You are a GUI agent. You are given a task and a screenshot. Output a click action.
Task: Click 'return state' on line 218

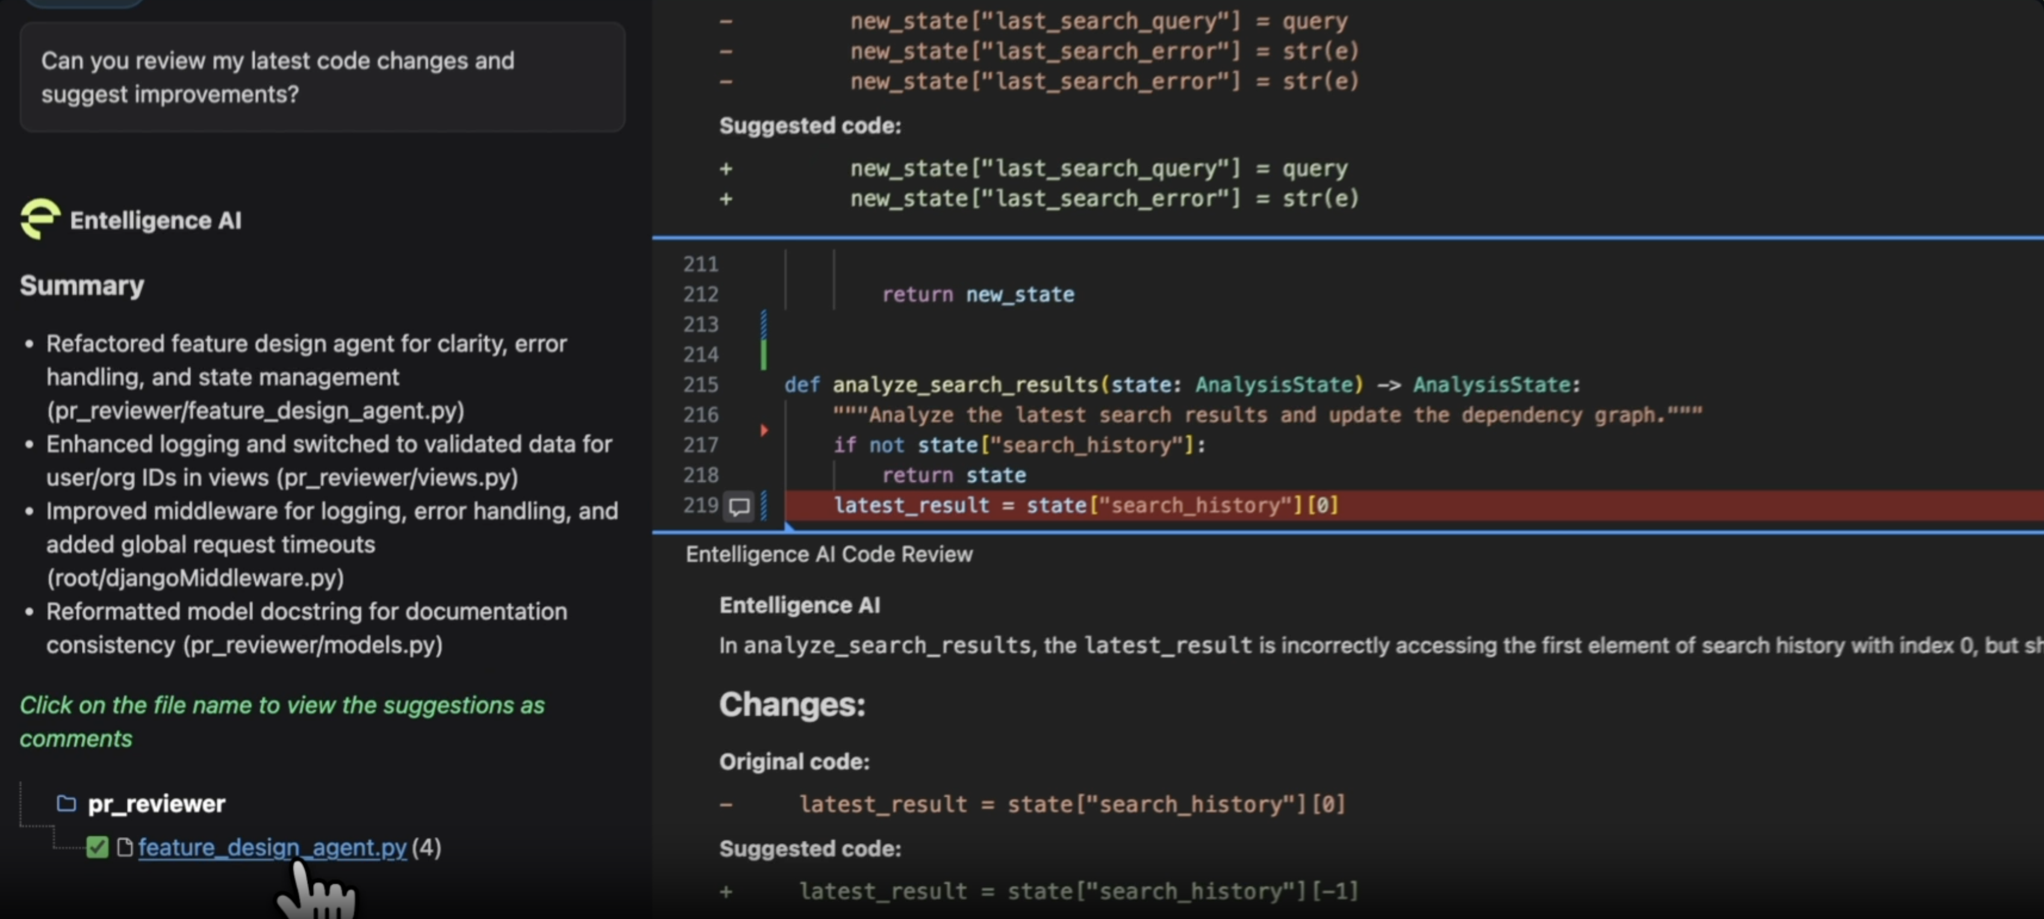(x=954, y=475)
